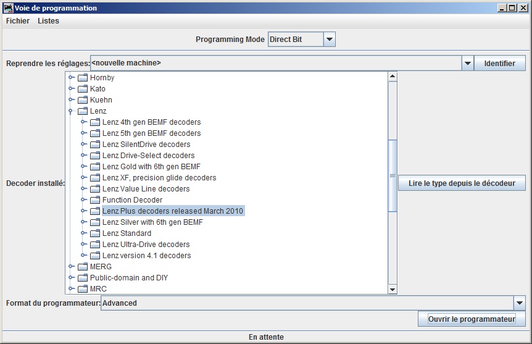The height and width of the screenshot is (344, 532).
Task: Click the Identifier button
Action: click(x=499, y=63)
